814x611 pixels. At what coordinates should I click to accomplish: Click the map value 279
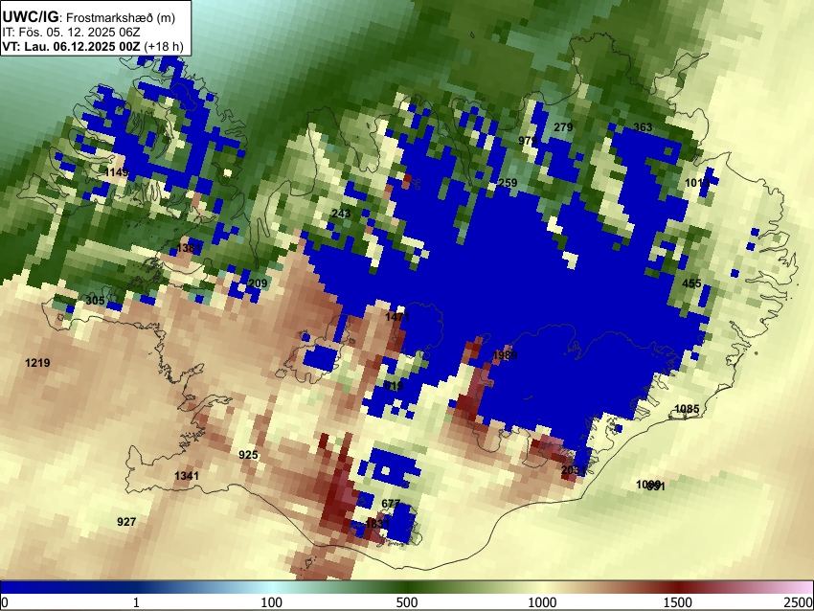point(563,127)
